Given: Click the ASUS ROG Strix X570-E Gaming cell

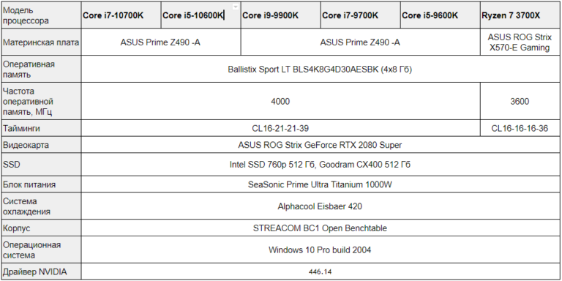Looking at the screenshot, I should pyautogui.click(x=520, y=42).
